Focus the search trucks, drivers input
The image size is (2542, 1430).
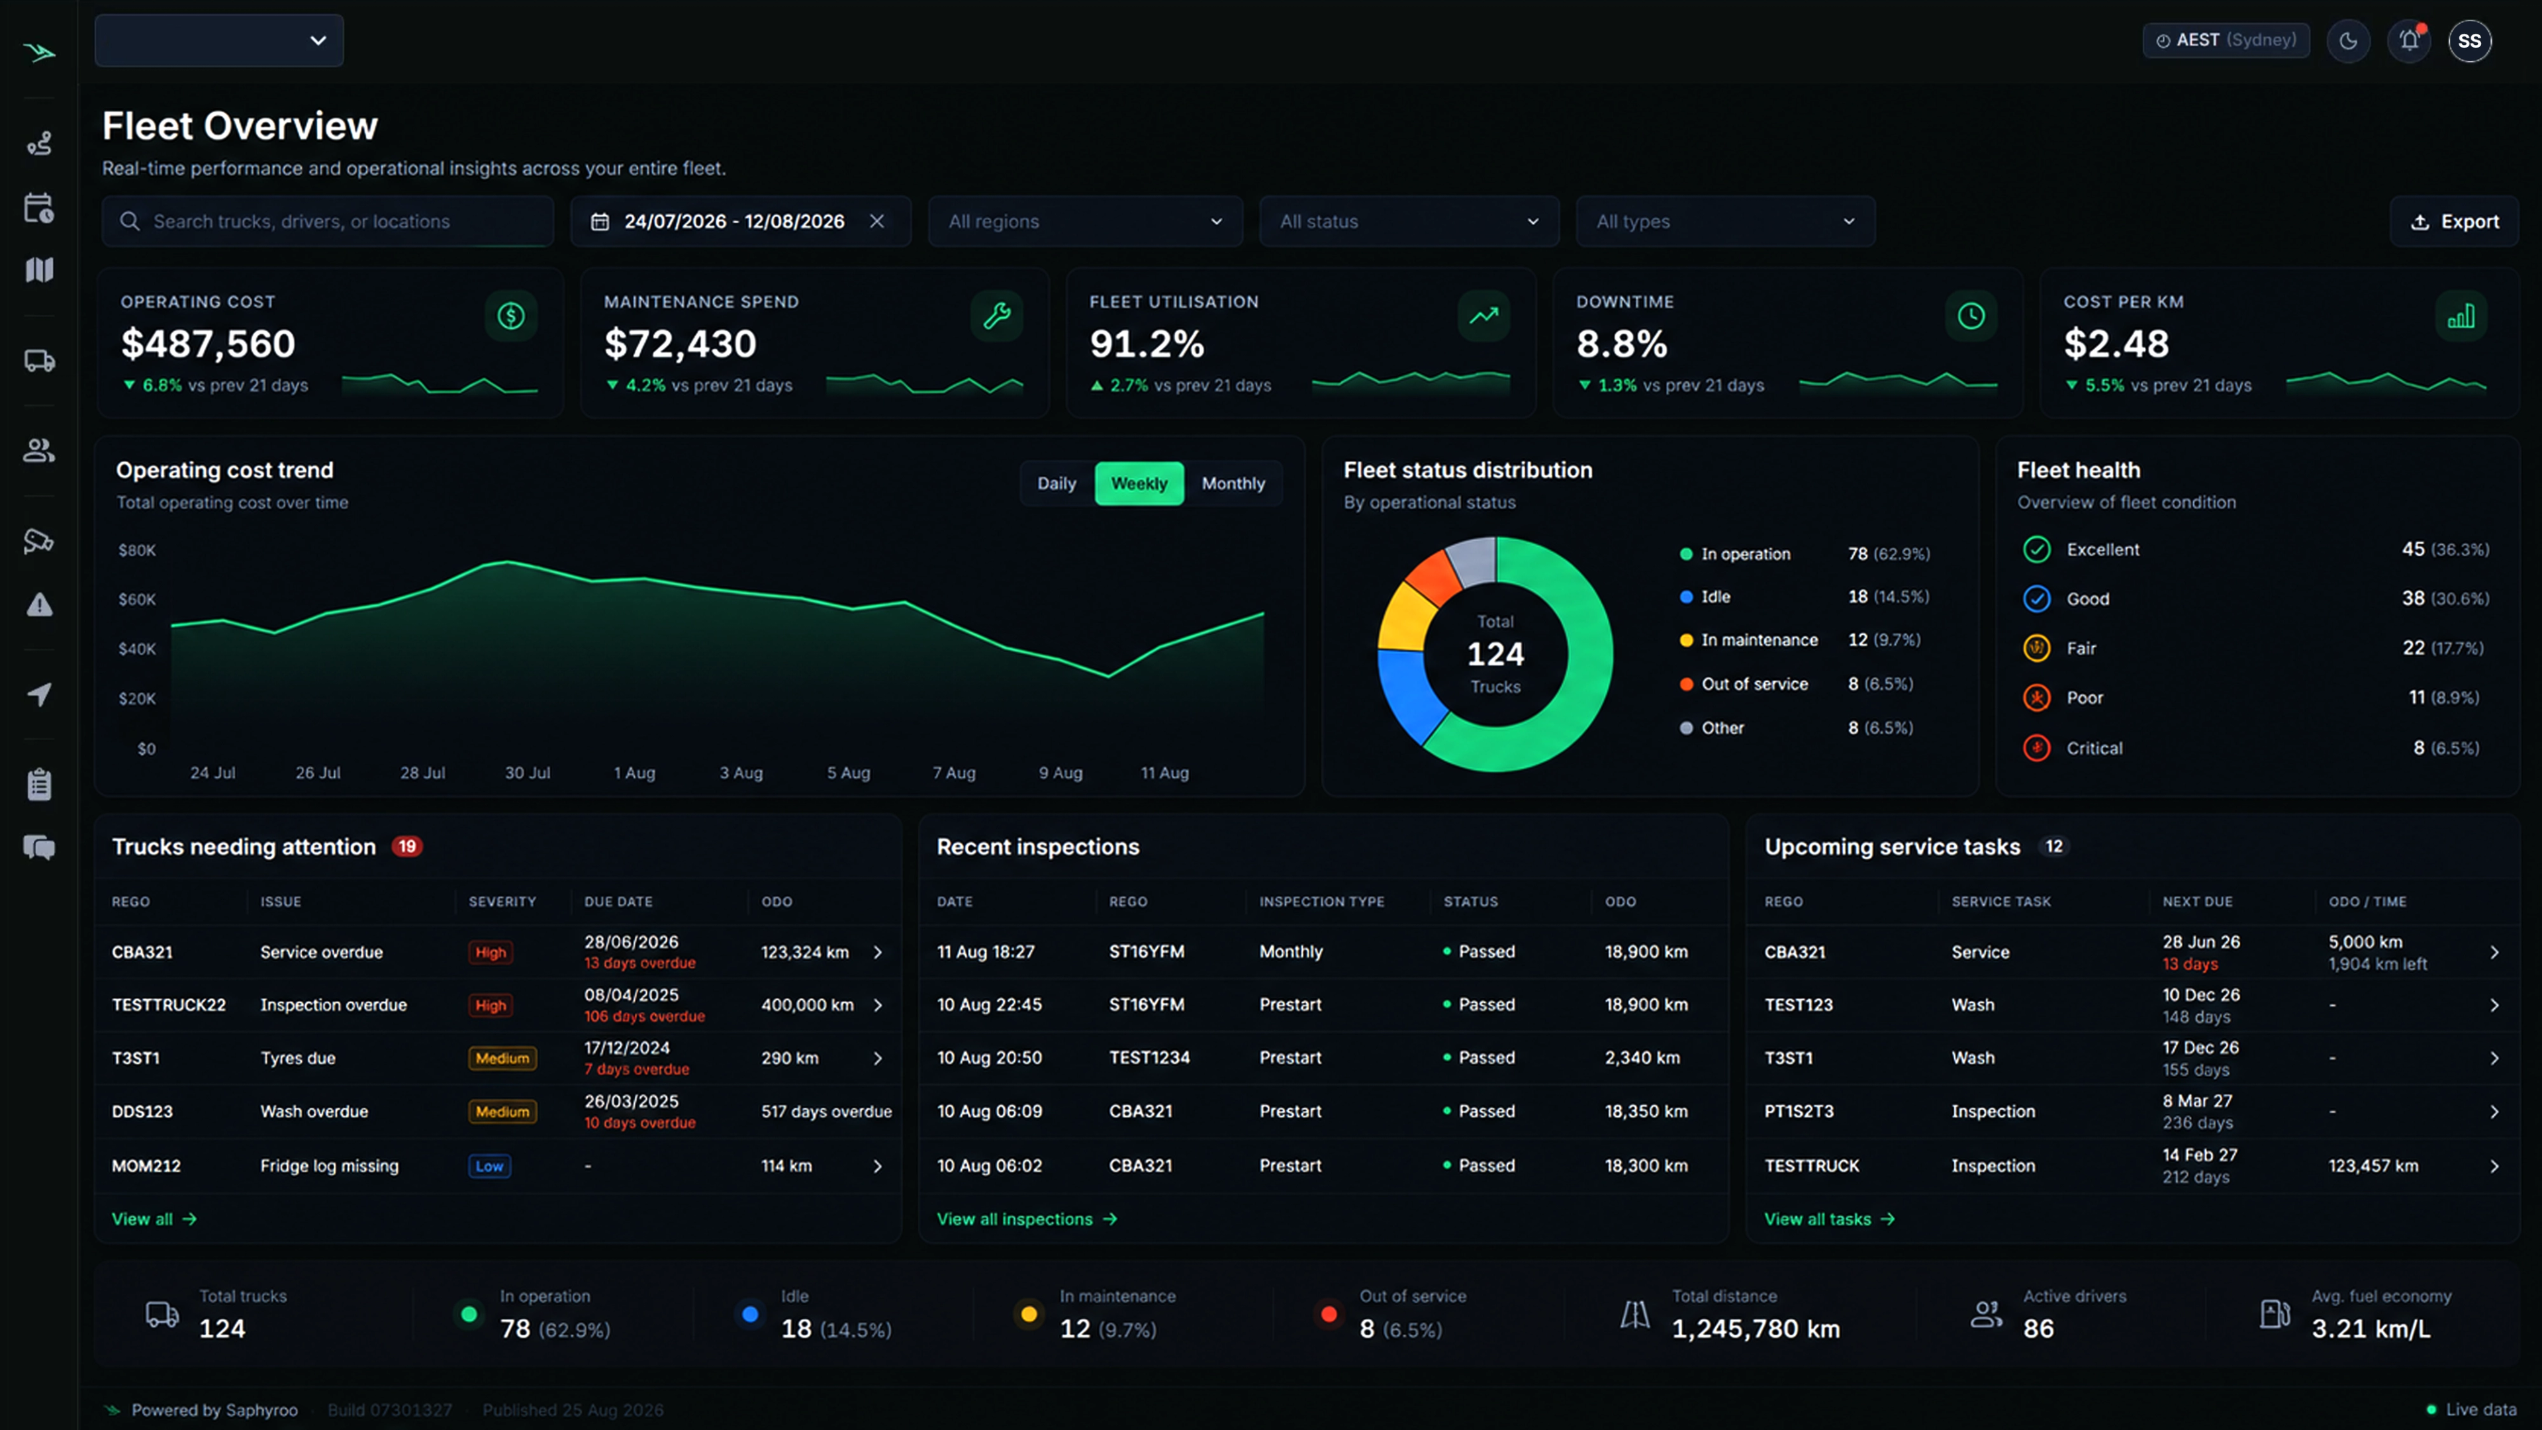(x=328, y=221)
